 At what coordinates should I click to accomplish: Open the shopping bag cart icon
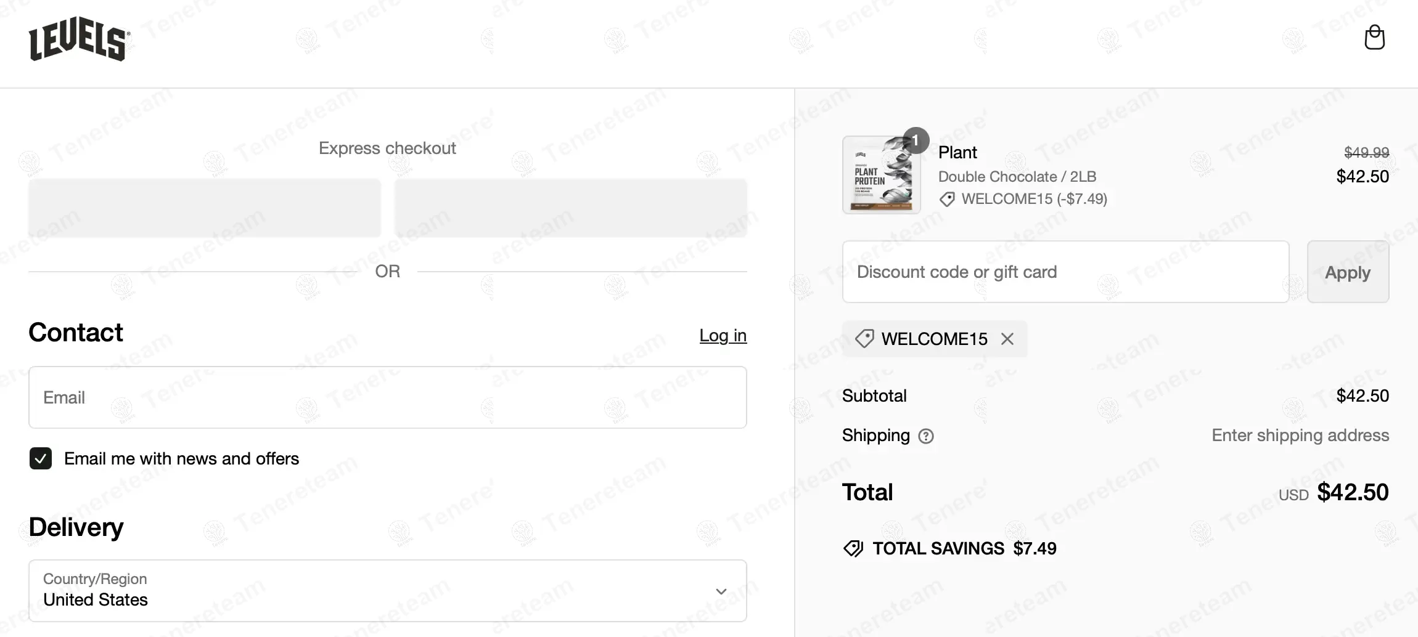[x=1374, y=38]
